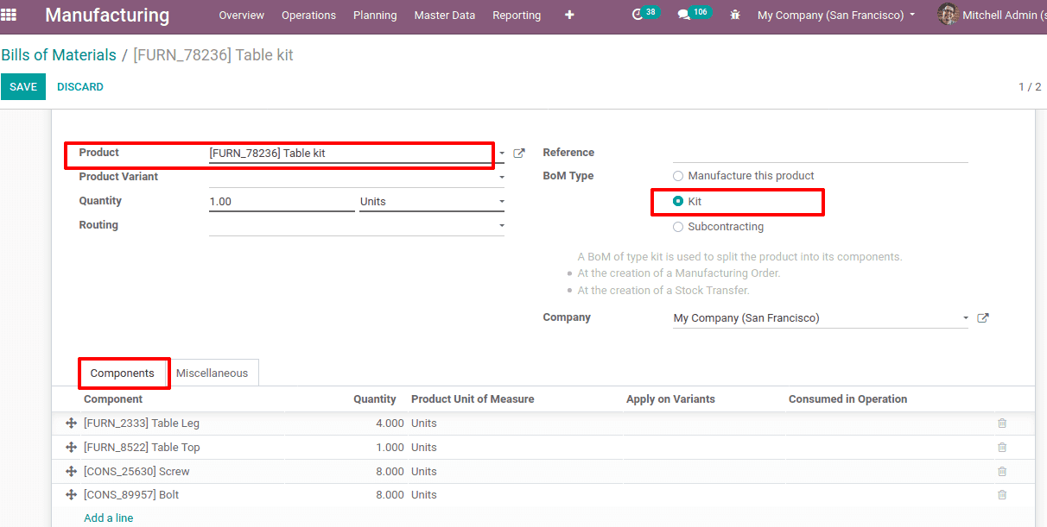Click Add a line link
The width and height of the screenshot is (1047, 527).
109,518
